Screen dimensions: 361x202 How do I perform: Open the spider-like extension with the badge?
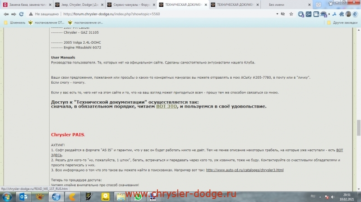(324, 14)
